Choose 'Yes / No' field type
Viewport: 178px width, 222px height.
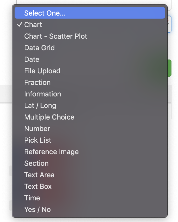pos(37,209)
